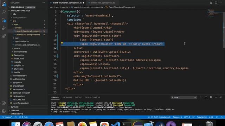225x126 pixels.
Task: Collapse the events folder
Action: pos(18,28)
